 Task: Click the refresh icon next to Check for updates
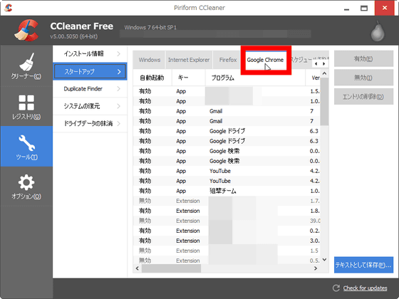[336, 288]
